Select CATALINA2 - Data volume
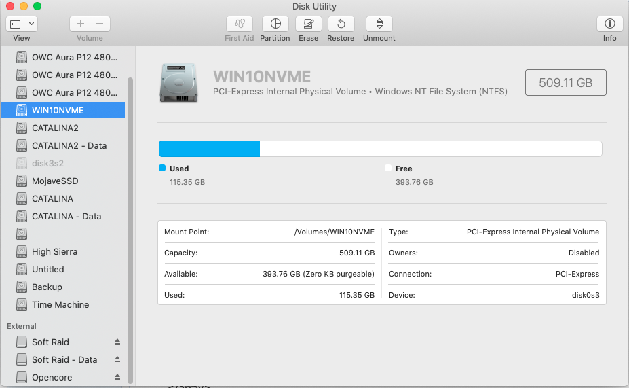The height and width of the screenshot is (388, 629). click(63, 145)
